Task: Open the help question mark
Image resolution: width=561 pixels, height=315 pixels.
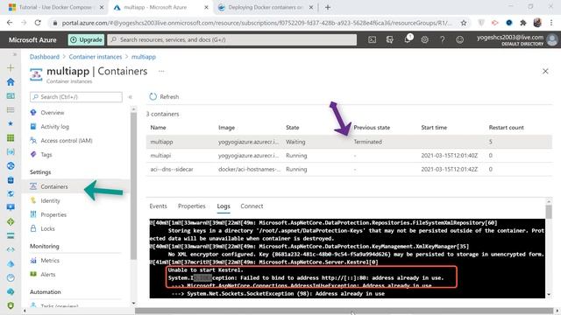Action: coord(442,39)
